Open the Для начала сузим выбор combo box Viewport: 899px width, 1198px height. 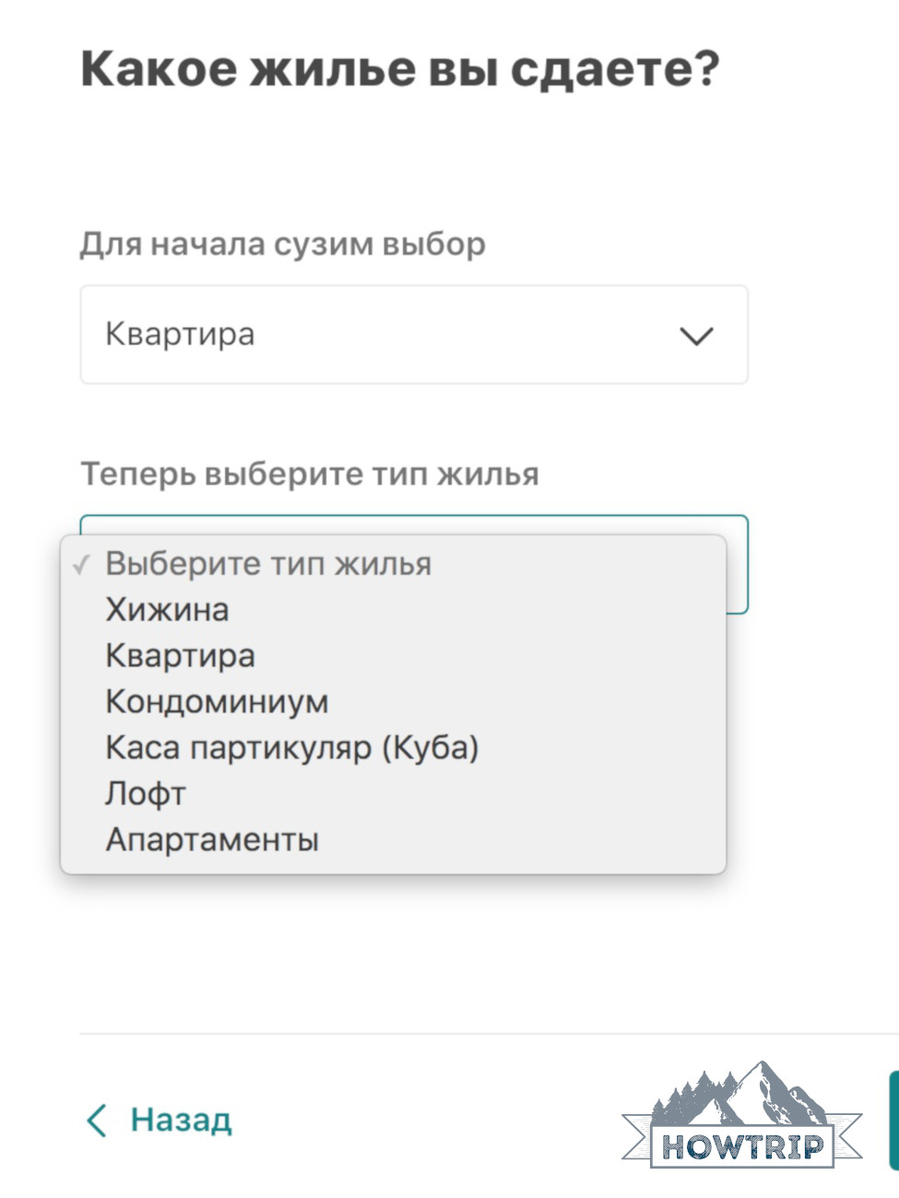[x=413, y=335]
